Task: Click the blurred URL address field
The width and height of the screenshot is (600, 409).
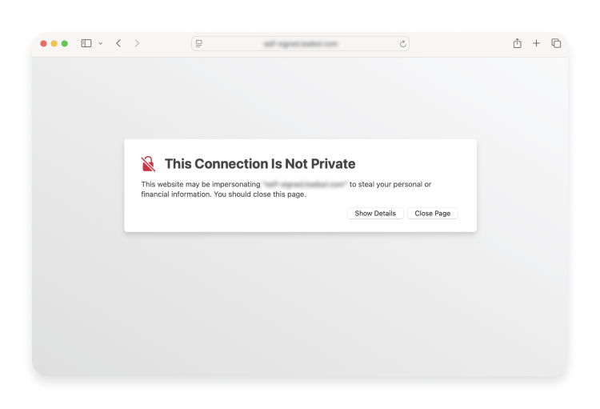Action: 300,44
